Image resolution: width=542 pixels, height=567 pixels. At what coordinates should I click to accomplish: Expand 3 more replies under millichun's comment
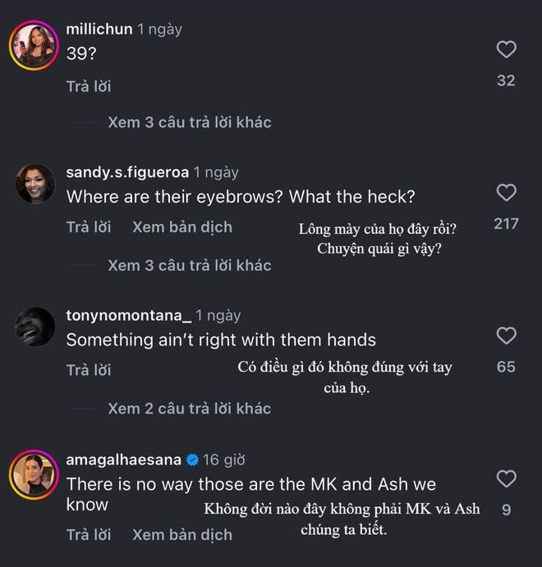(189, 122)
